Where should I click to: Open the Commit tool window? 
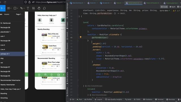point(67,36)
